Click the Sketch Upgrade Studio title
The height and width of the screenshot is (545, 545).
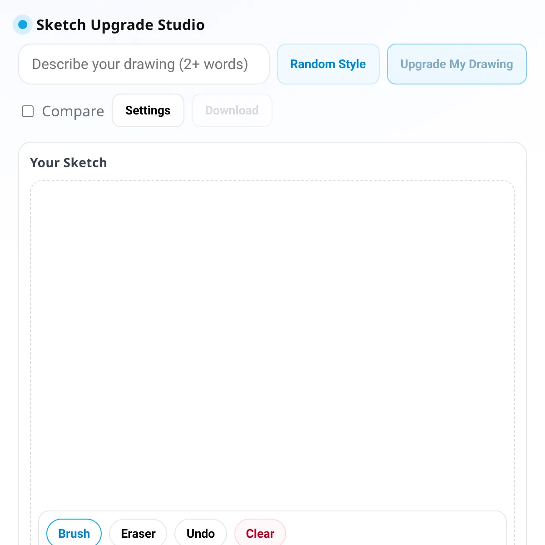tap(120, 25)
